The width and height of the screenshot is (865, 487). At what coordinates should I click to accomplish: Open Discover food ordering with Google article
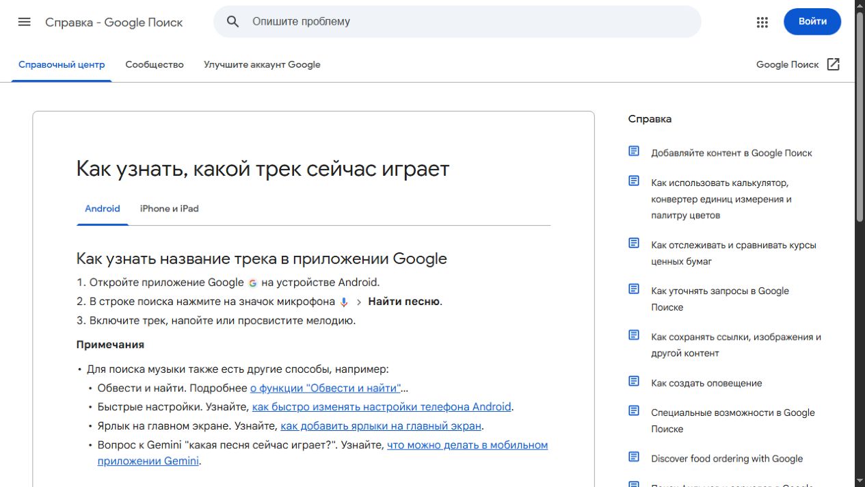pos(727,459)
